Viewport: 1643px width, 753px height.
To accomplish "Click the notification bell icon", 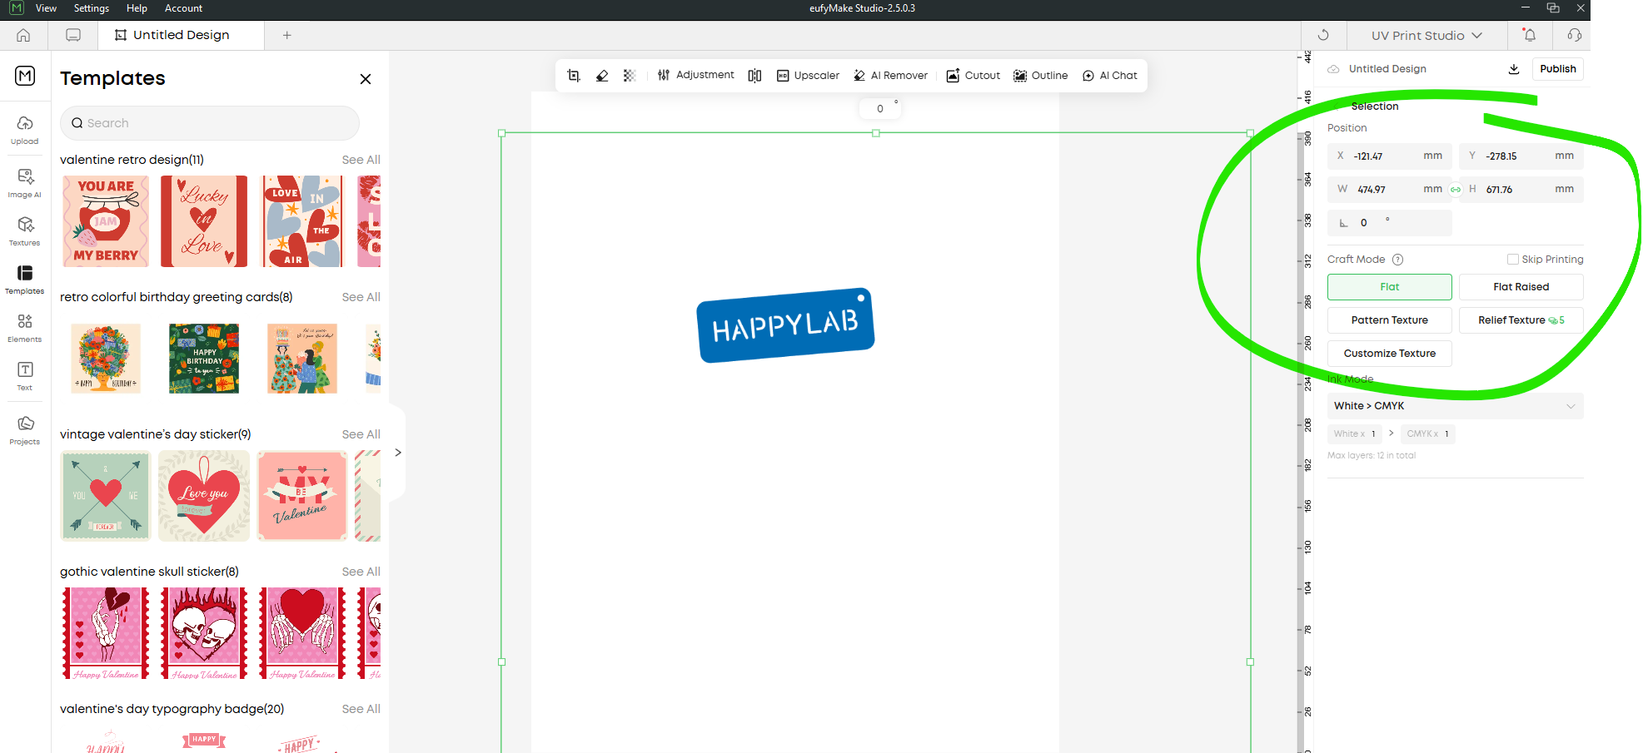I will 1529,35.
